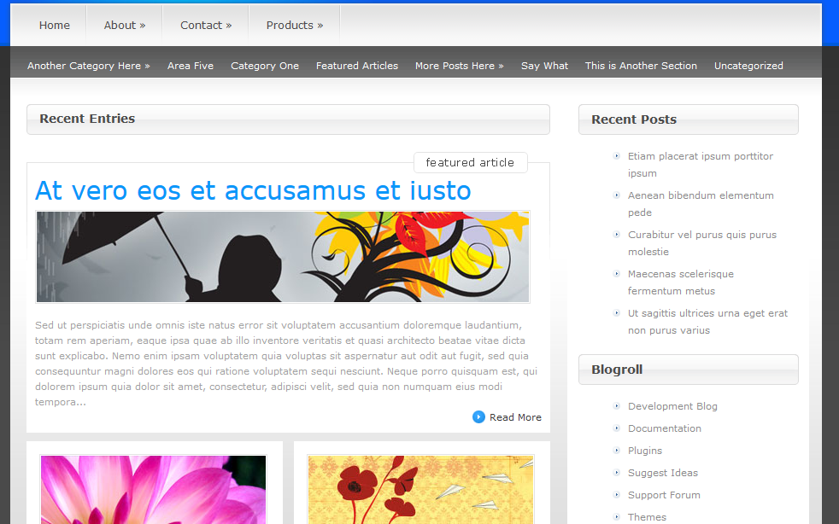The image size is (839, 524).
Task: Visit the Support Forum link
Action: click(x=664, y=495)
